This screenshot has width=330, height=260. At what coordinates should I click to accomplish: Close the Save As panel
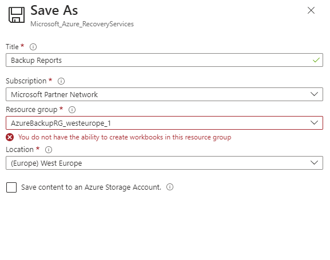pyautogui.click(x=311, y=10)
